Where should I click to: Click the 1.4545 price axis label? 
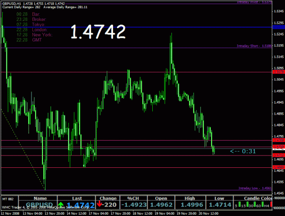coord(279,193)
